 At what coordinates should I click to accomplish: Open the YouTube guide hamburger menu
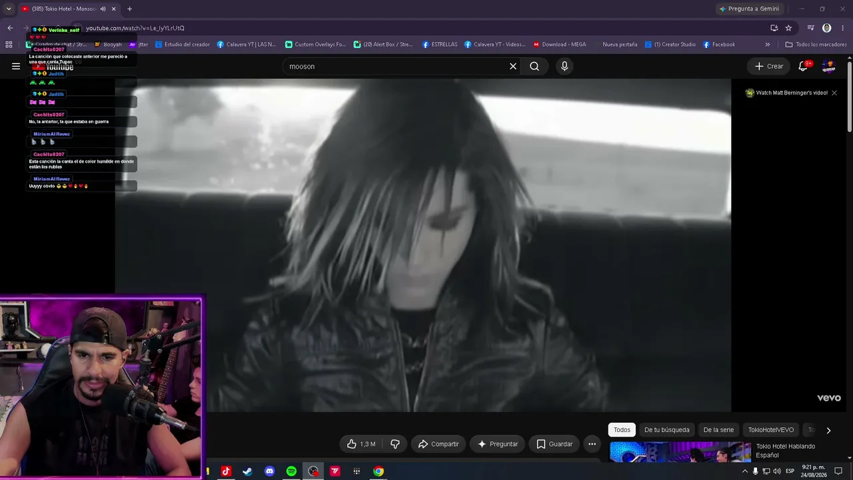click(x=16, y=66)
